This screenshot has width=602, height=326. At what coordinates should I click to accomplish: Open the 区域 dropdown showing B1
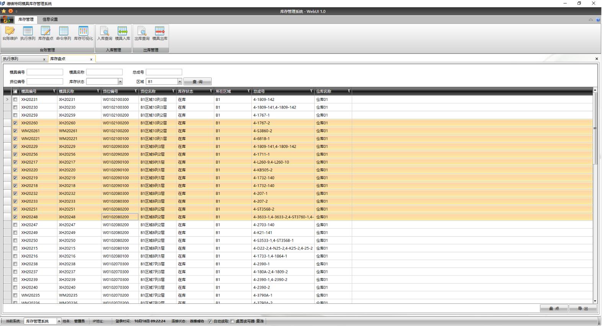coord(179,81)
